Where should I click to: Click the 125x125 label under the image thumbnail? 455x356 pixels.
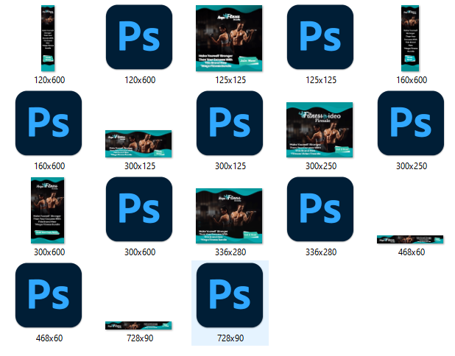(230, 80)
